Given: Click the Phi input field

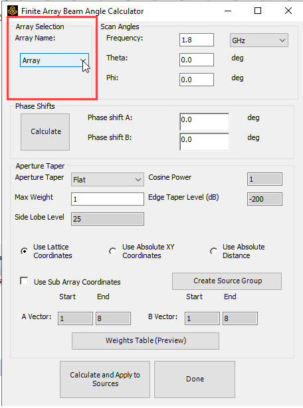Looking at the screenshot, I should (197, 80).
